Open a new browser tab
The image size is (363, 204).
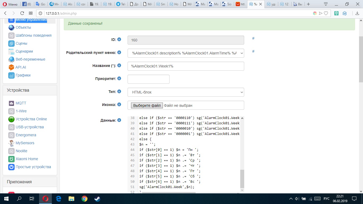click(x=308, y=4)
